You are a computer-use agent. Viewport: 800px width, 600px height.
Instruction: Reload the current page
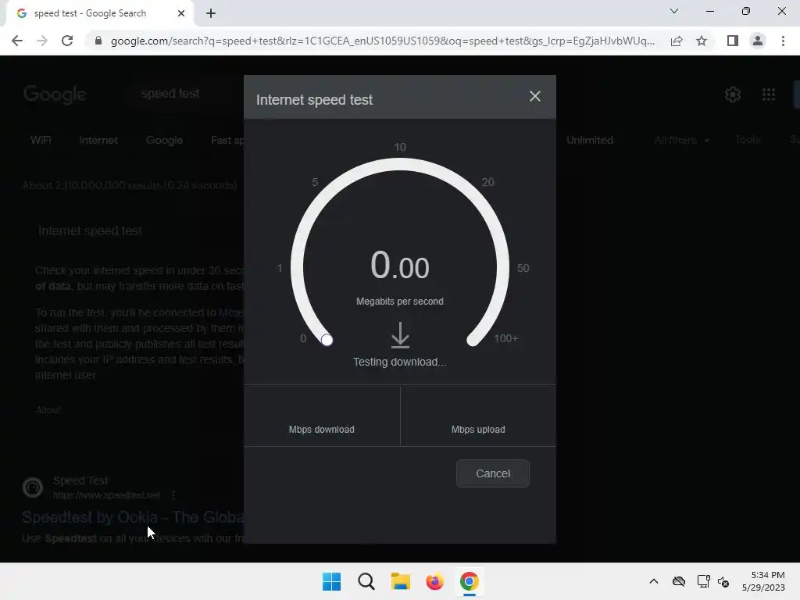click(67, 41)
